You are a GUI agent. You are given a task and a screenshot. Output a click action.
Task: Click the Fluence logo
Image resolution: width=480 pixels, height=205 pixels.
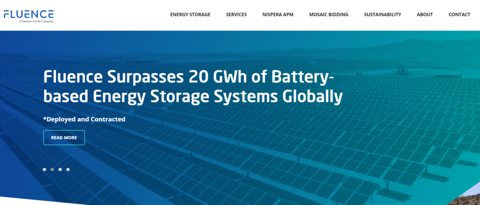pyautogui.click(x=29, y=16)
